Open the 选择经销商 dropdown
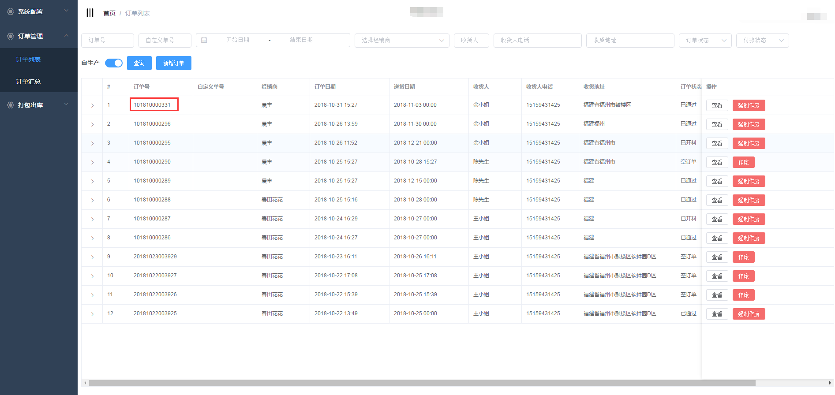The height and width of the screenshot is (395, 835). point(402,40)
